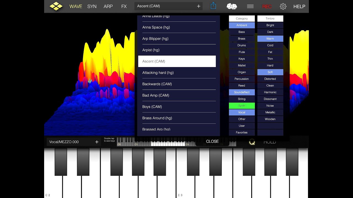Click the Timbre column header
353x198 pixels.
[270, 18]
